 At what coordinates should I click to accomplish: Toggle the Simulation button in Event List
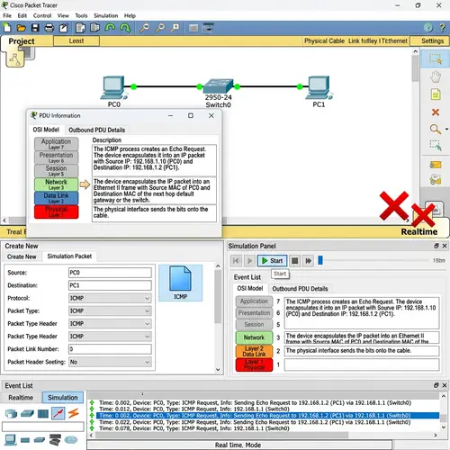coord(63,397)
